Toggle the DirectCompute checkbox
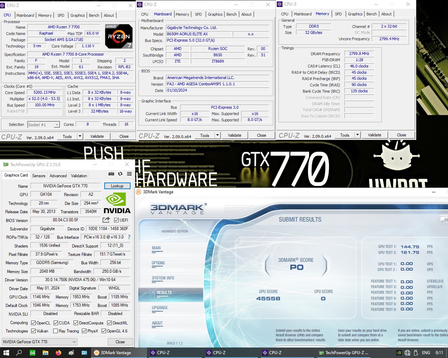 (x=76, y=323)
